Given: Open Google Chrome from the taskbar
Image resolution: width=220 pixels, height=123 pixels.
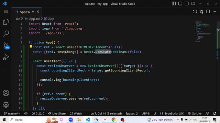Looking at the screenshot, I should pyautogui.click(x=113, y=120).
